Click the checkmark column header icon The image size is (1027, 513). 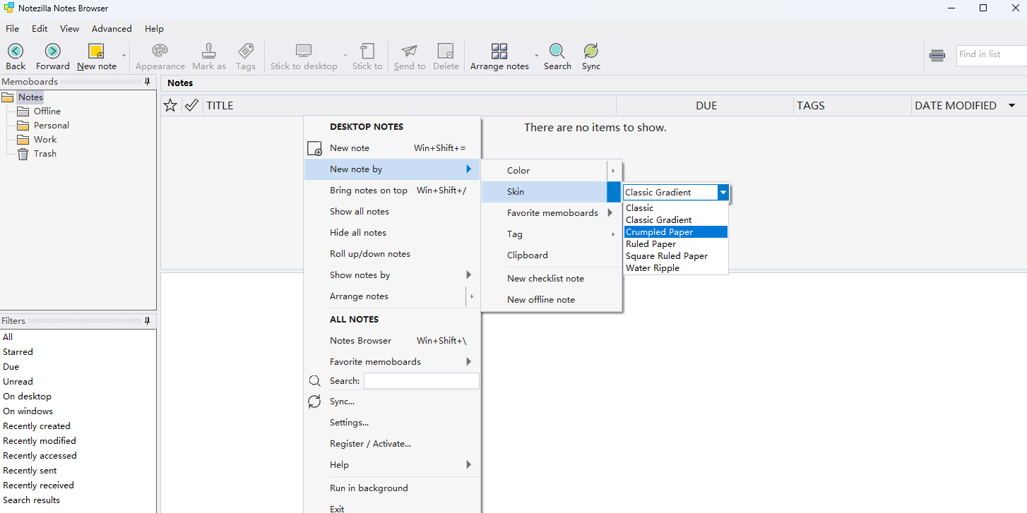pos(191,106)
